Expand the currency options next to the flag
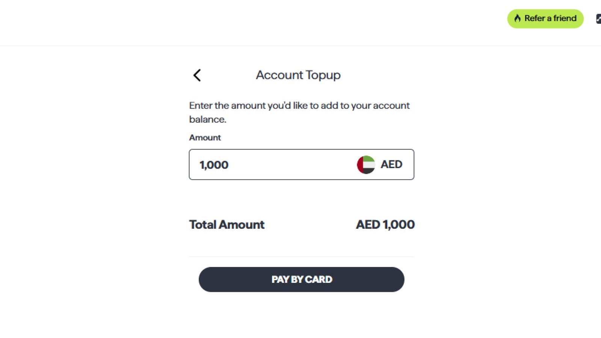The height and width of the screenshot is (338, 601). coord(391,164)
